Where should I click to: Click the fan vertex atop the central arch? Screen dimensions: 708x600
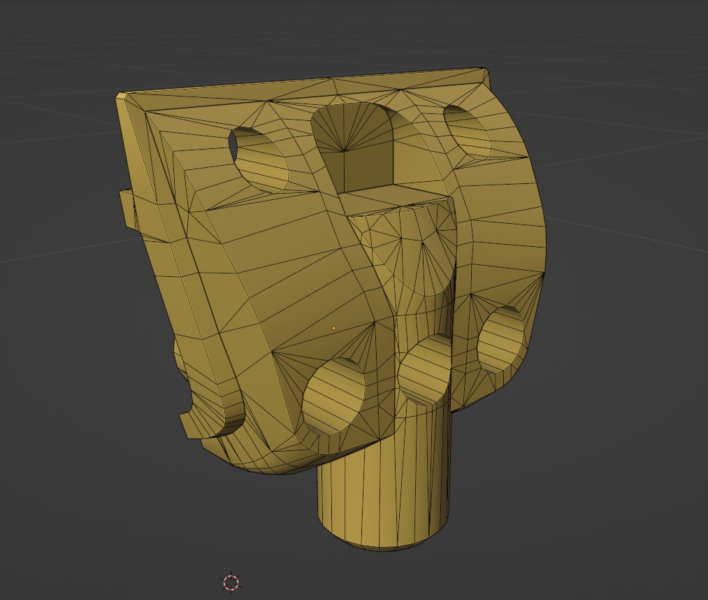(x=343, y=150)
